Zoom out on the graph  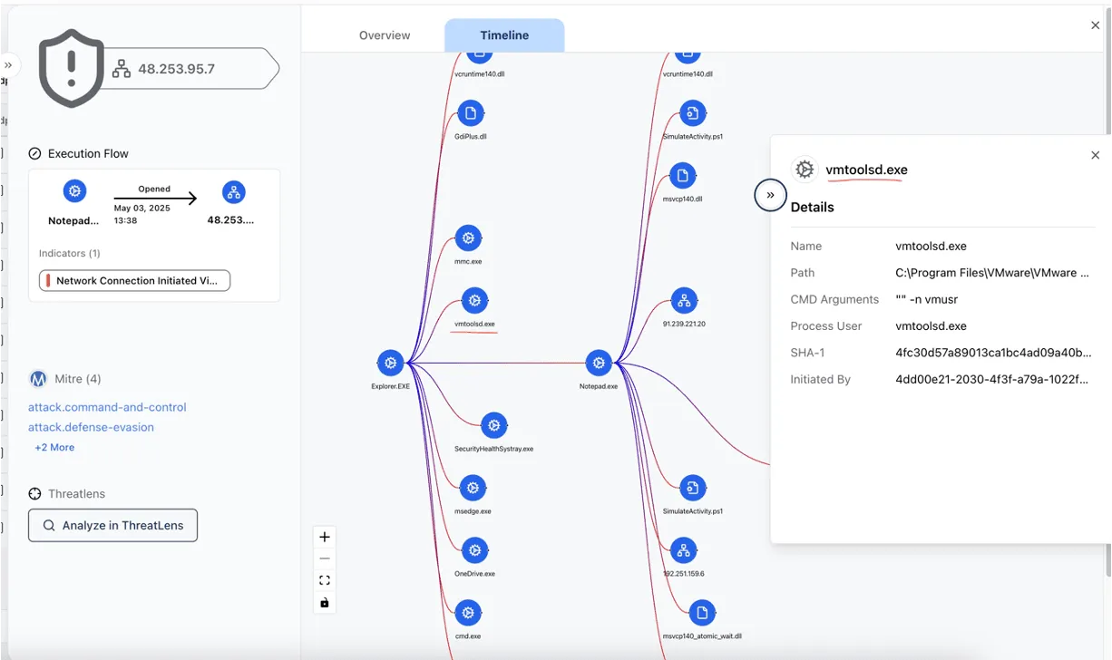point(324,558)
